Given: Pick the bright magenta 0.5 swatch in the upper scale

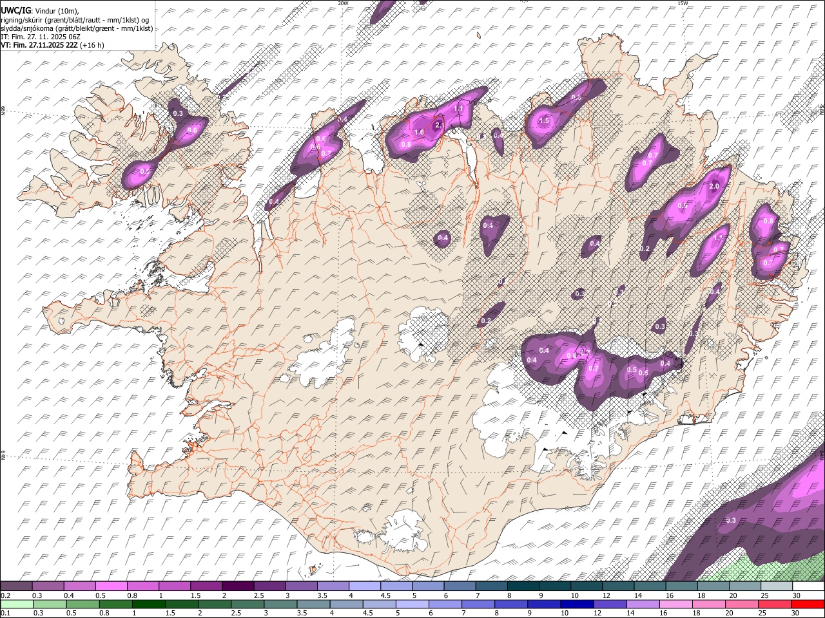Looking at the screenshot, I should 111,586.
